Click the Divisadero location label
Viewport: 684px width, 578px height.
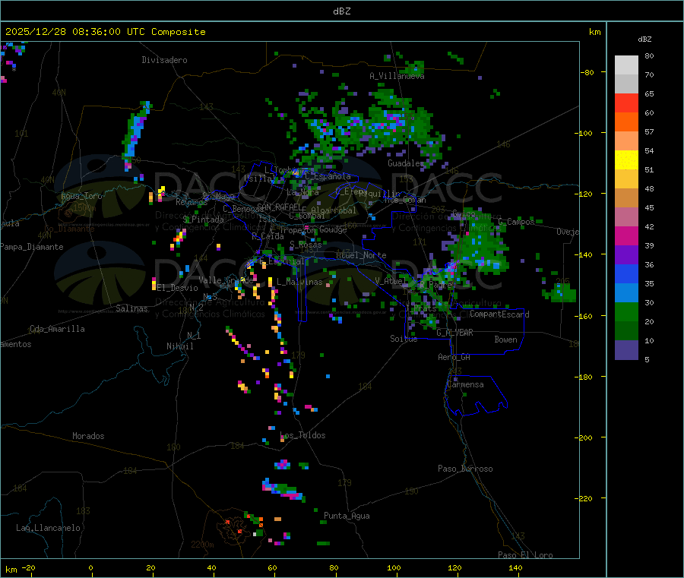point(164,60)
